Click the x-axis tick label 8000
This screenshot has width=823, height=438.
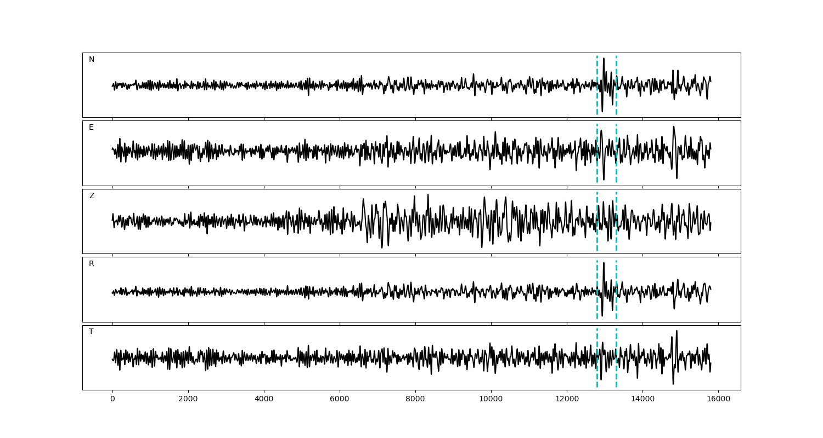415,399
